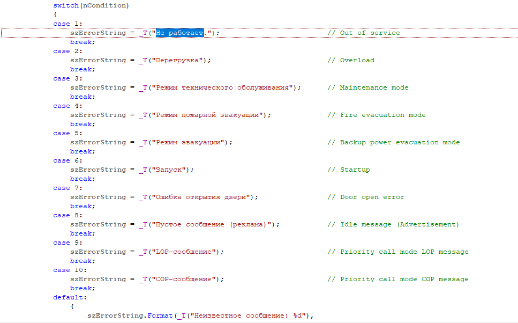
Task: Click the "Режим технического обслуживания" string
Action: tap(224, 88)
